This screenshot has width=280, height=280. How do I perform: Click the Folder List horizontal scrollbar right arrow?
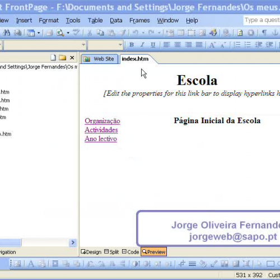[x=73, y=242]
